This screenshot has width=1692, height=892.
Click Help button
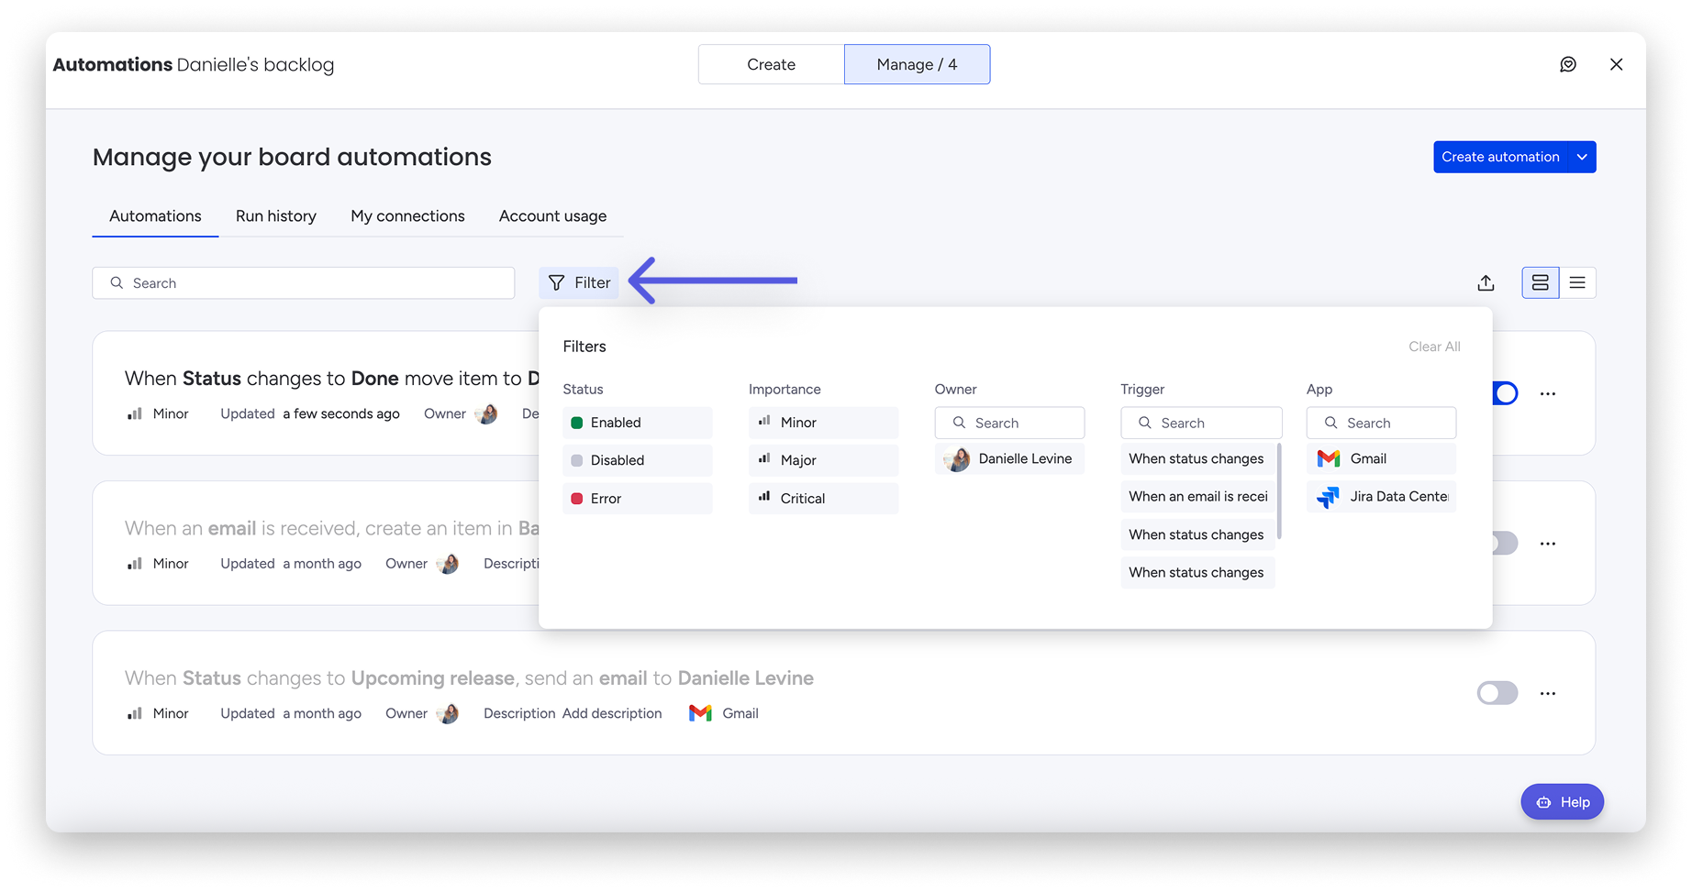pos(1562,802)
